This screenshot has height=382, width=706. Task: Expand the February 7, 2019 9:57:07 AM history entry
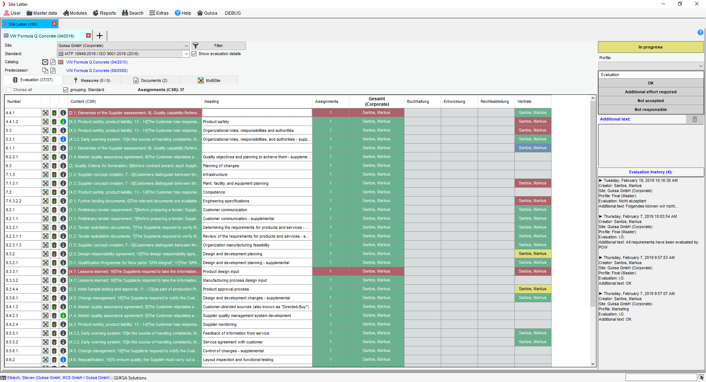pos(600,293)
